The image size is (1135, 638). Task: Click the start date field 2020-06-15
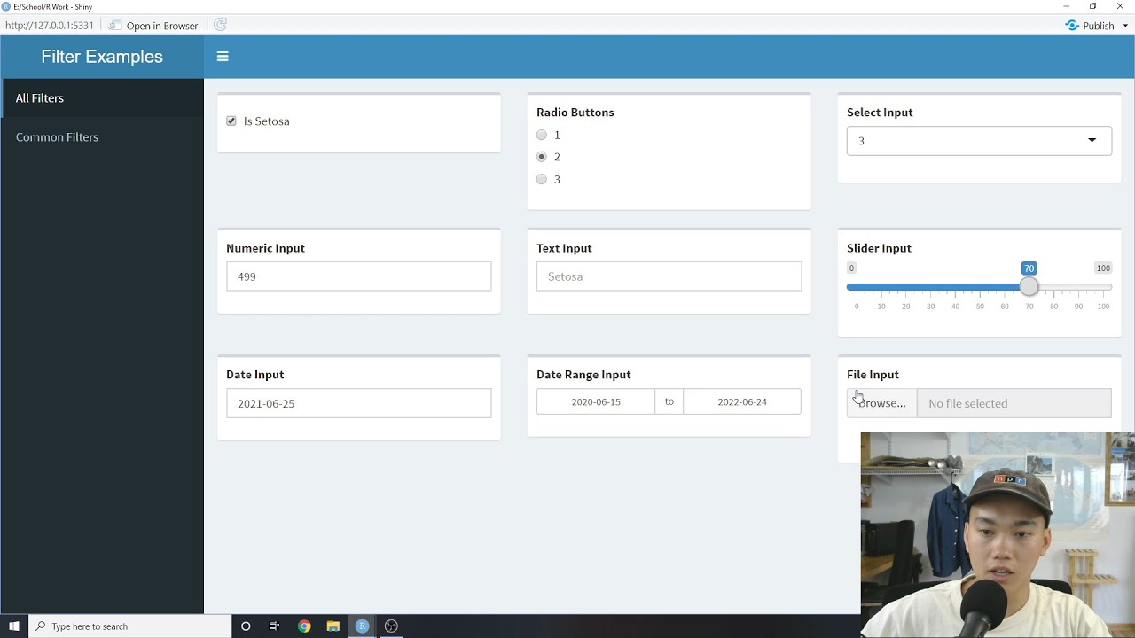click(596, 401)
